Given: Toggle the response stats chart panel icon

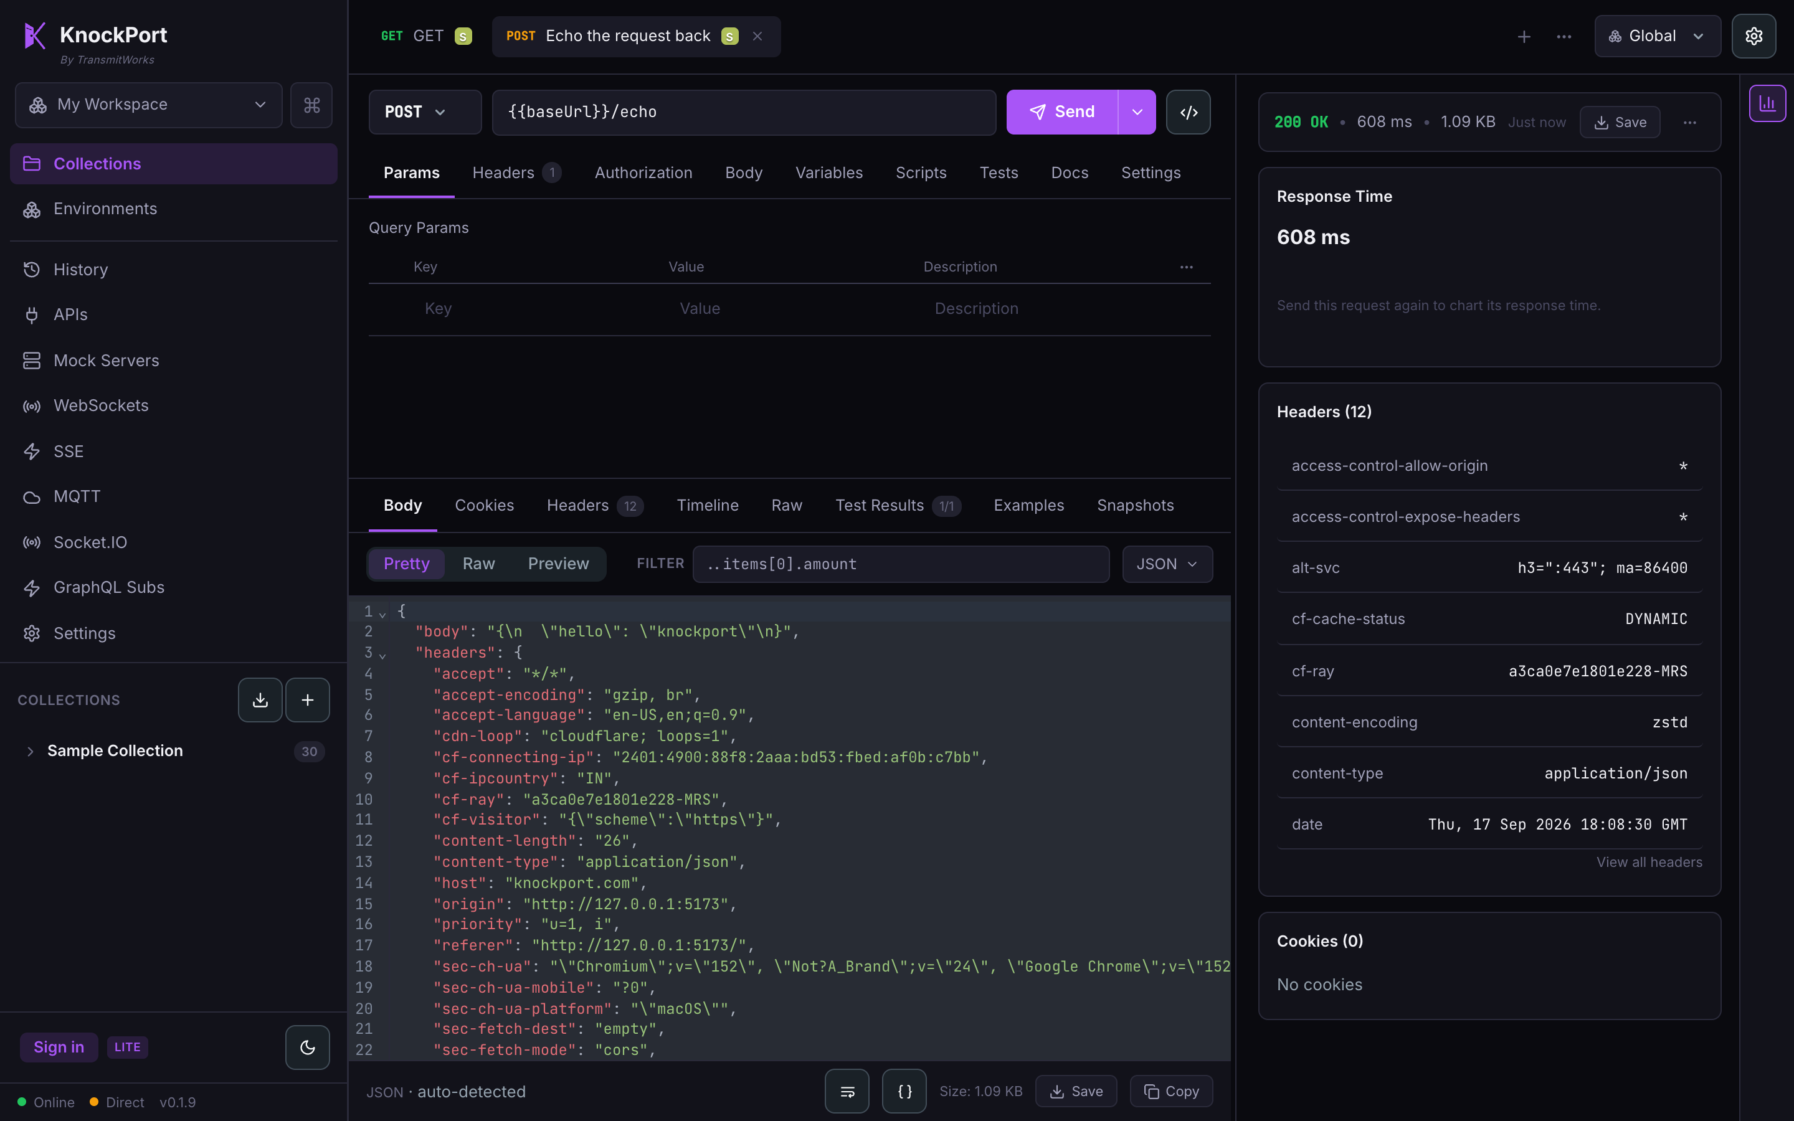Looking at the screenshot, I should pyautogui.click(x=1767, y=103).
